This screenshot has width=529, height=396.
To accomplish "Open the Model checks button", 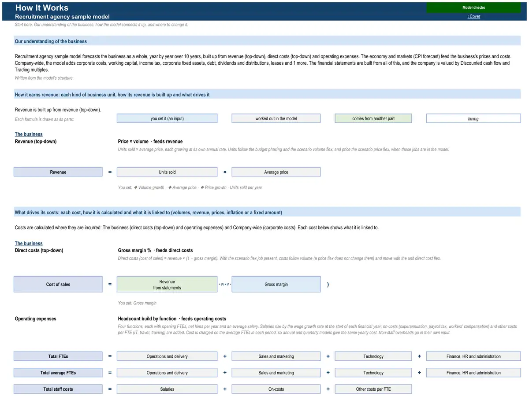I will tap(473, 7).
